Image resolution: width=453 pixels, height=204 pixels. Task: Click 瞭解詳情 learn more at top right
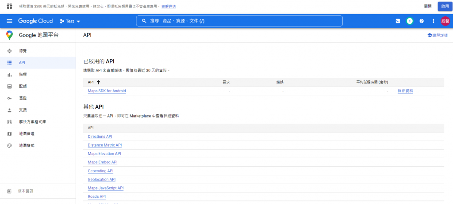pyautogui.click(x=438, y=35)
